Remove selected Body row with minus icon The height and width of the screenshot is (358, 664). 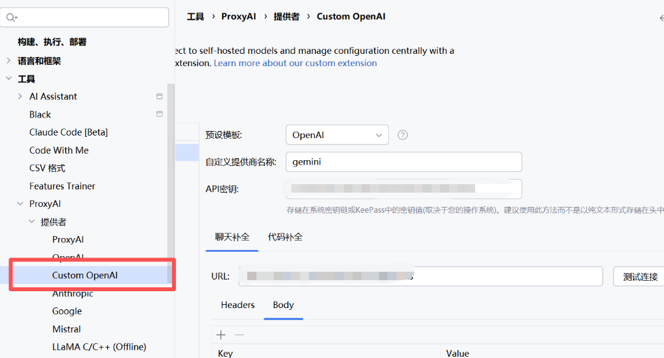(x=240, y=335)
